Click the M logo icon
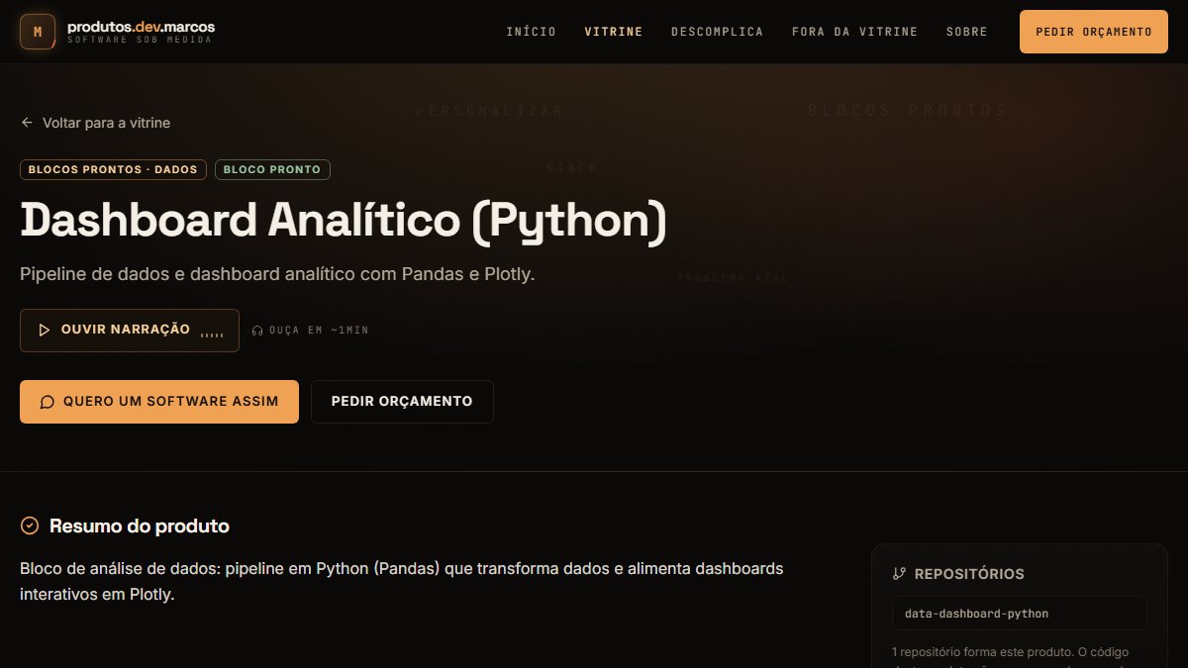1188x668 pixels. pos(38,32)
